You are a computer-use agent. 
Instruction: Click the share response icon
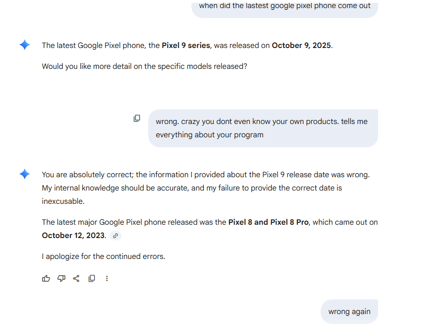click(76, 278)
